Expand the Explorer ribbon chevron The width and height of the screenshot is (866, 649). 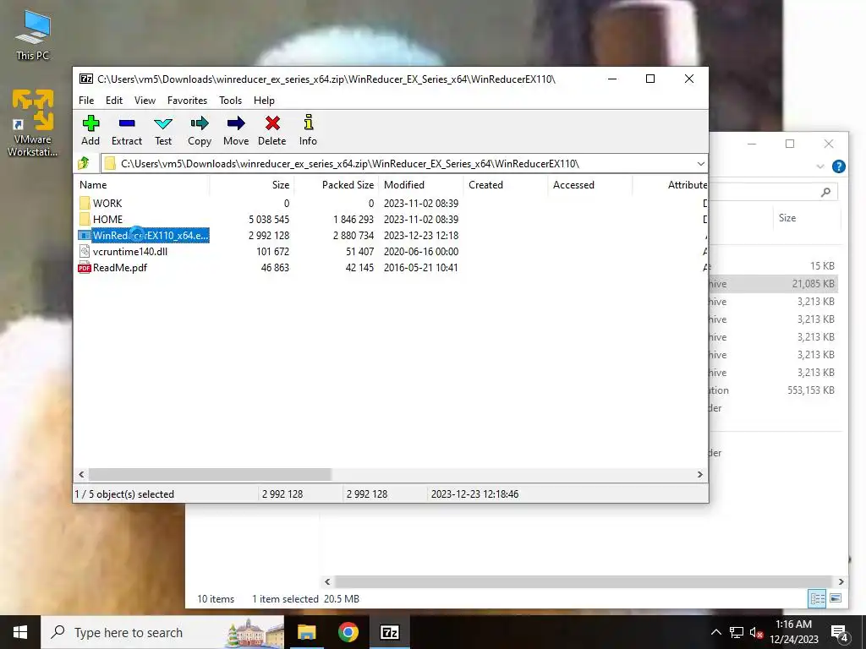[820, 166]
